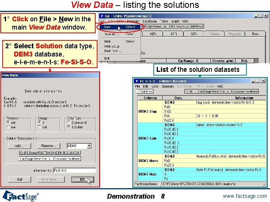
Task: Choose Print Font in the File menu
Action: [120, 51]
